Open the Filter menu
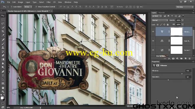The image size is (195, 109). (x=48, y=2)
